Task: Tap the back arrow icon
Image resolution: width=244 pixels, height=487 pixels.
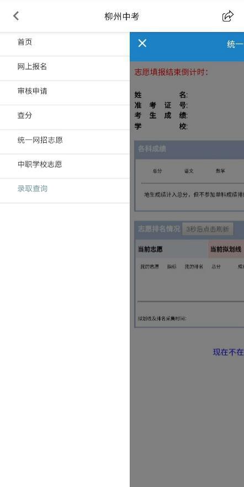Action: (16, 16)
